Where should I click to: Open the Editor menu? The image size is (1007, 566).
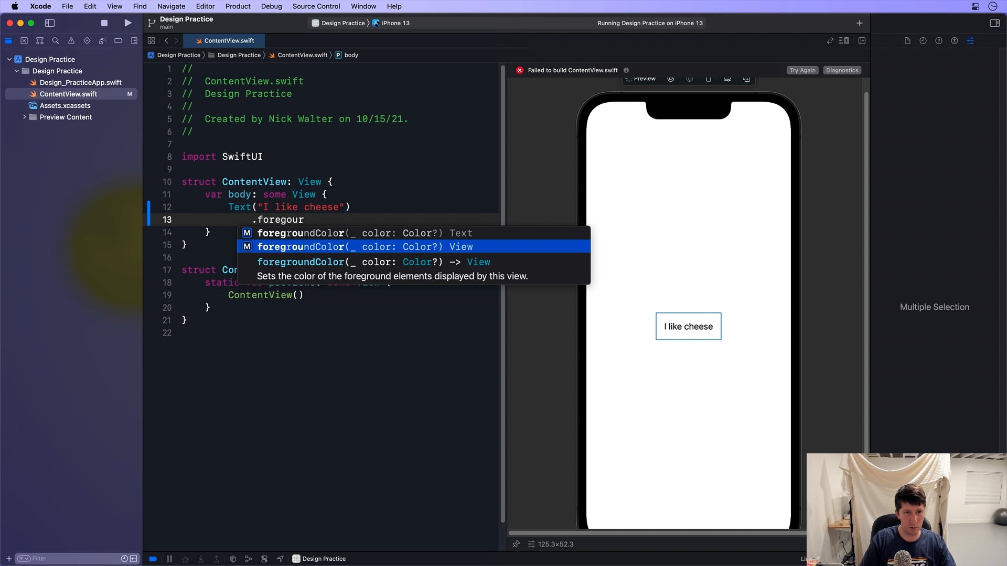tap(205, 6)
